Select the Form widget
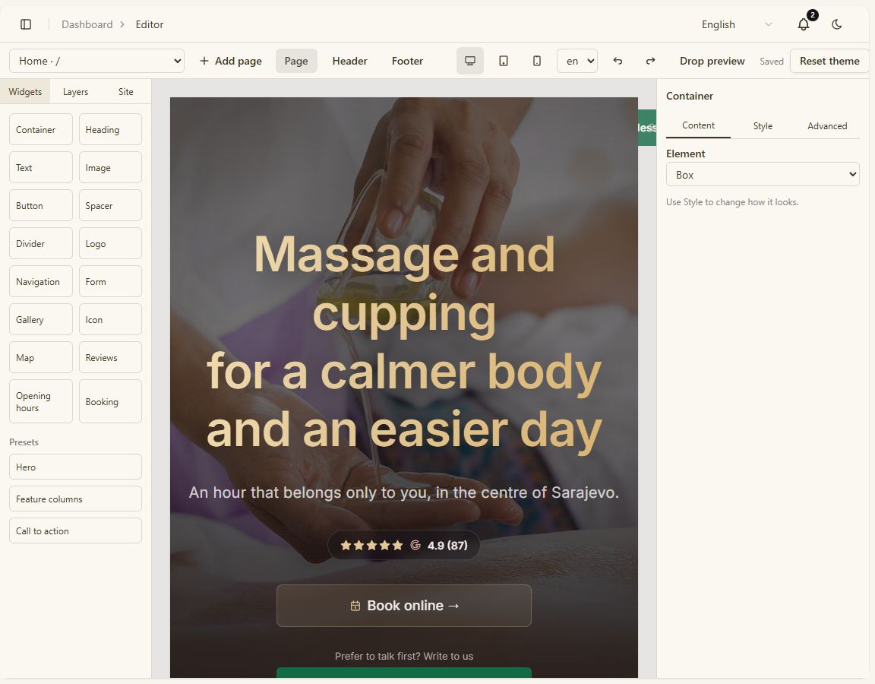This screenshot has height=684, width=875. coord(110,281)
